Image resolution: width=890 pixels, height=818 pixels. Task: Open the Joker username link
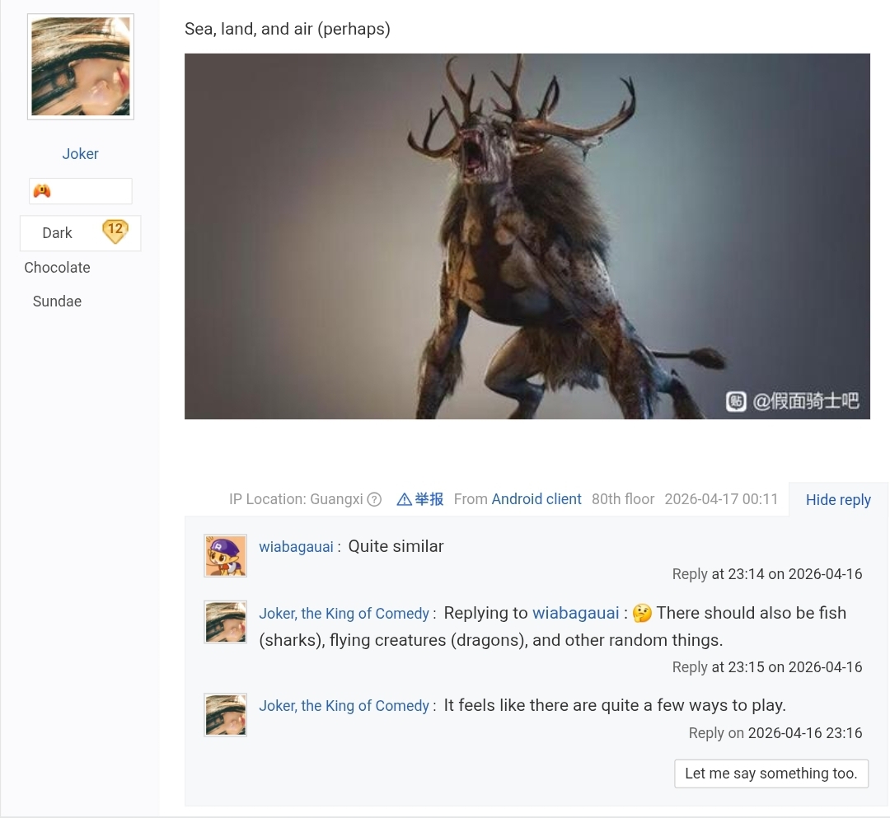coord(80,154)
